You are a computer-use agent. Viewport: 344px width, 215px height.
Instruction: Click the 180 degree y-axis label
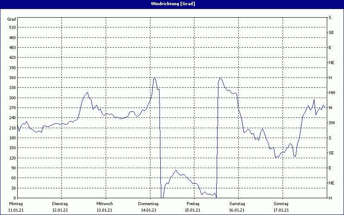(x=12, y=138)
